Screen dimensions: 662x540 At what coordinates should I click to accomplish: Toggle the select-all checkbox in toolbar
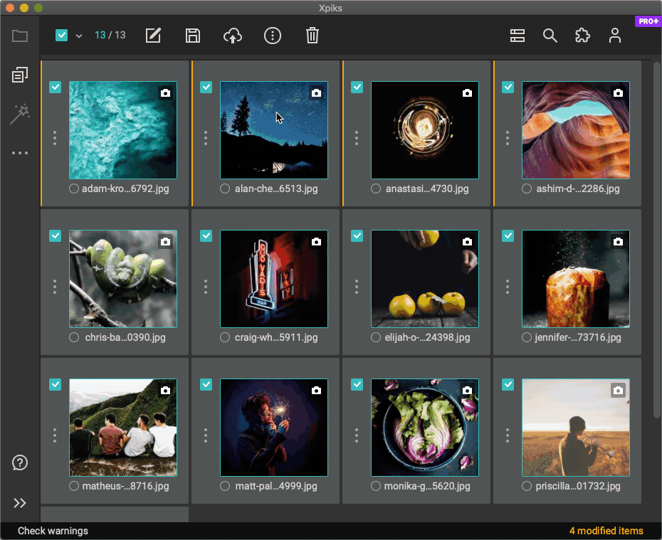[x=61, y=36]
